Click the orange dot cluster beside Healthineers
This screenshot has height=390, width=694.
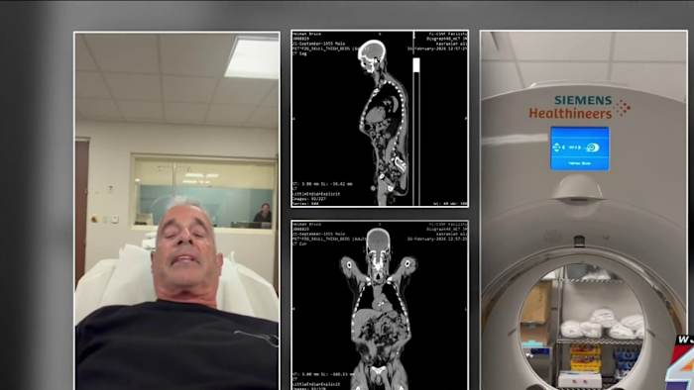(x=623, y=108)
